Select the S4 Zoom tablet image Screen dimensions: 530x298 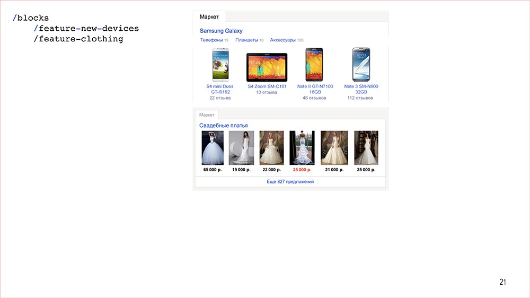tap(267, 67)
